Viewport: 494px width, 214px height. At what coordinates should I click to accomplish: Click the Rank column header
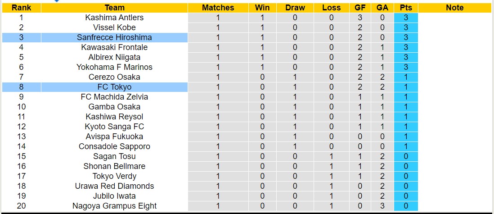(x=21, y=8)
